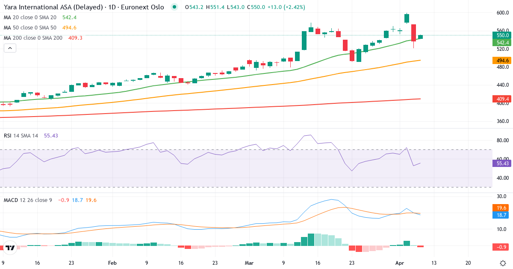
Task: Click the green 542.4 MA price tag
Action: click(501, 43)
